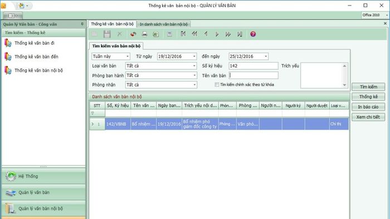
Task: Click the save floppy disk icon
Action: point(107,34)
